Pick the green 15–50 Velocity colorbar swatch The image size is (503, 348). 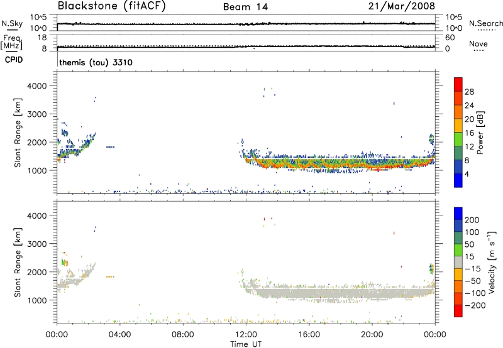[458, 250]
